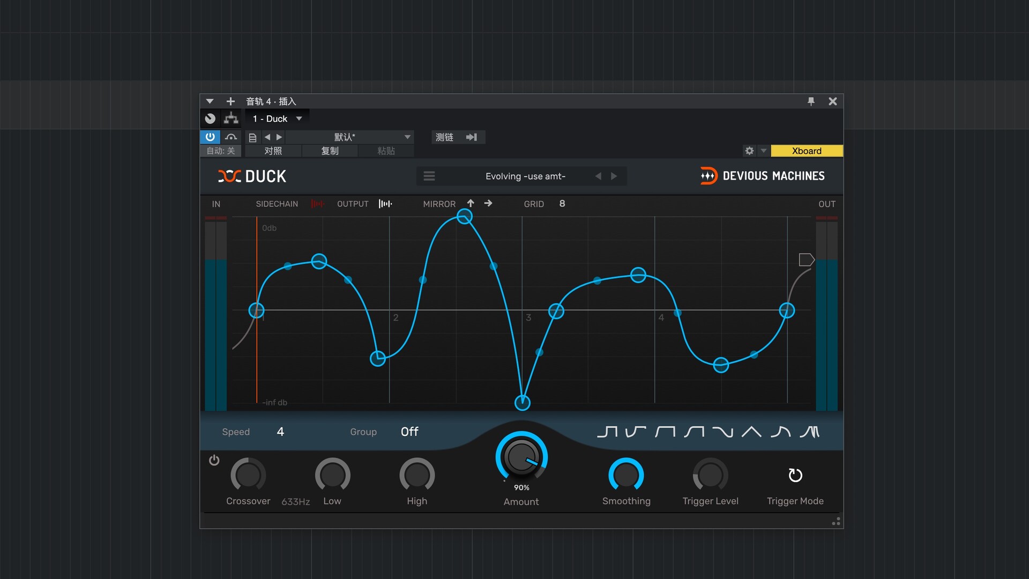Open the Duck preset hamburger menu

(429, 176)
